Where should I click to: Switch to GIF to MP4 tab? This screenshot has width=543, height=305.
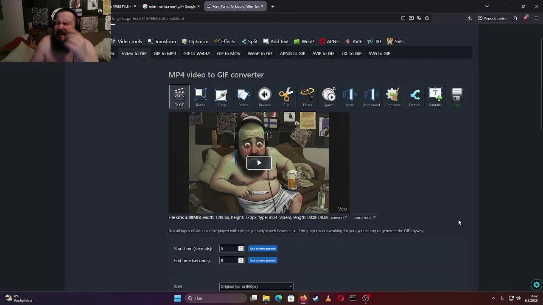[x=165, y=53]
